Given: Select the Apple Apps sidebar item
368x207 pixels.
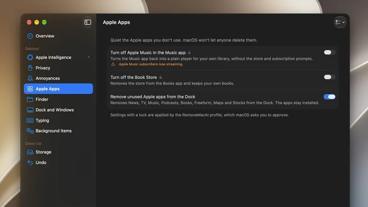Looking at the screenshot, I should (x=58, y=89).
